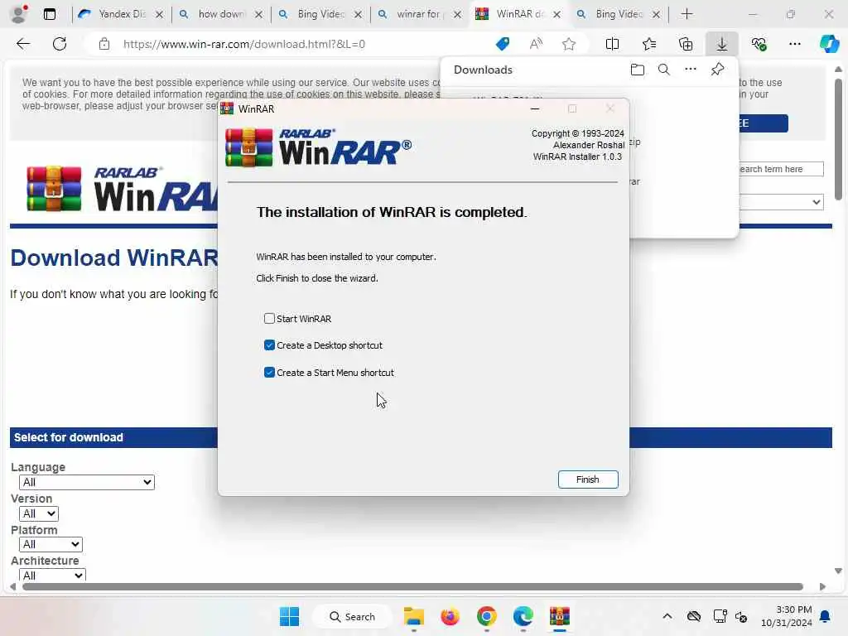Image resolution: width=848 pixels, height=636 pixels.
Task: Open taskbar clock and date
Action: [787, 616]
